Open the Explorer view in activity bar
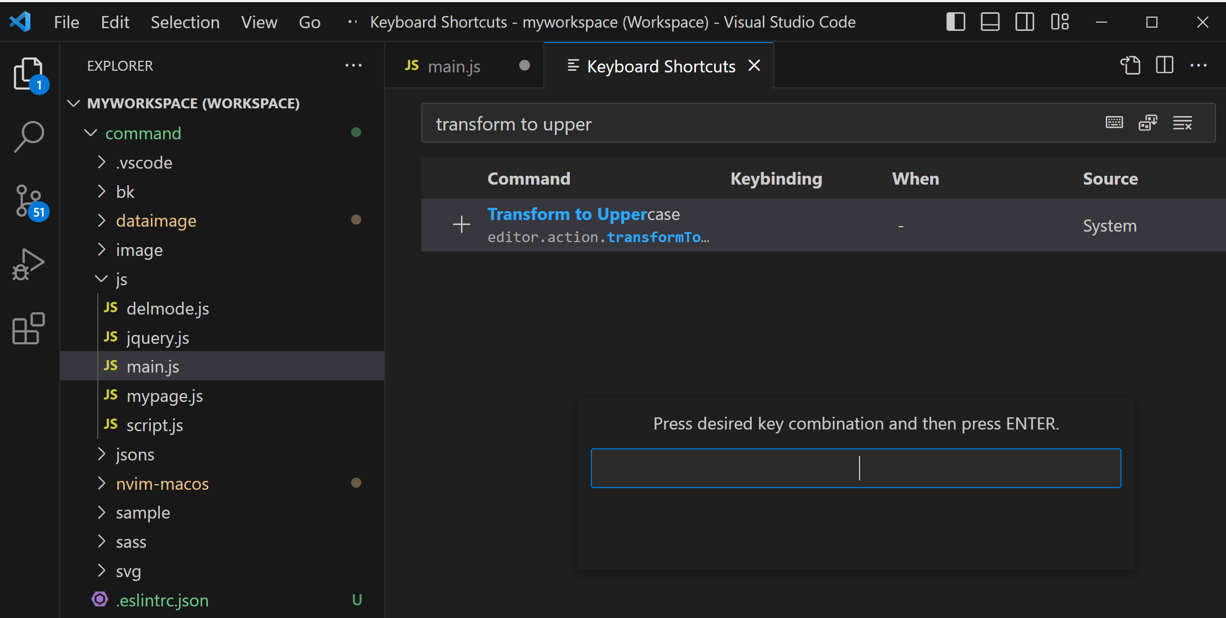The height and width of the screenshot is (618, 1226). pyautogui.click(x=29, y=74)
